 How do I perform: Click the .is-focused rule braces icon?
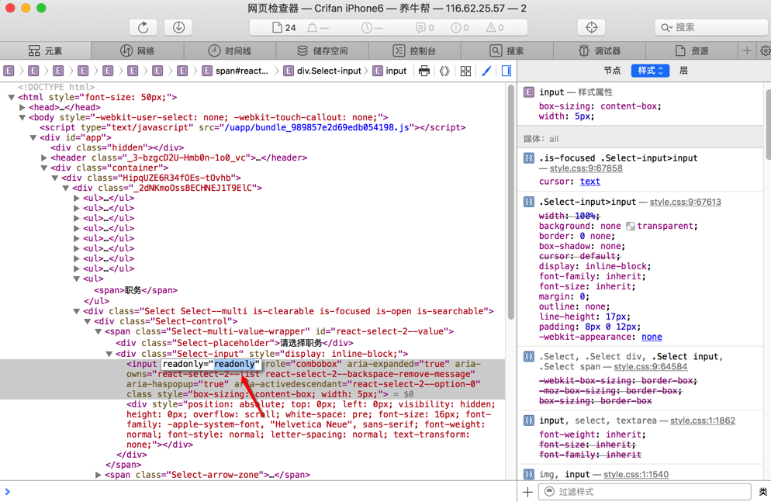pyautogui.click(x=528, y=158)
